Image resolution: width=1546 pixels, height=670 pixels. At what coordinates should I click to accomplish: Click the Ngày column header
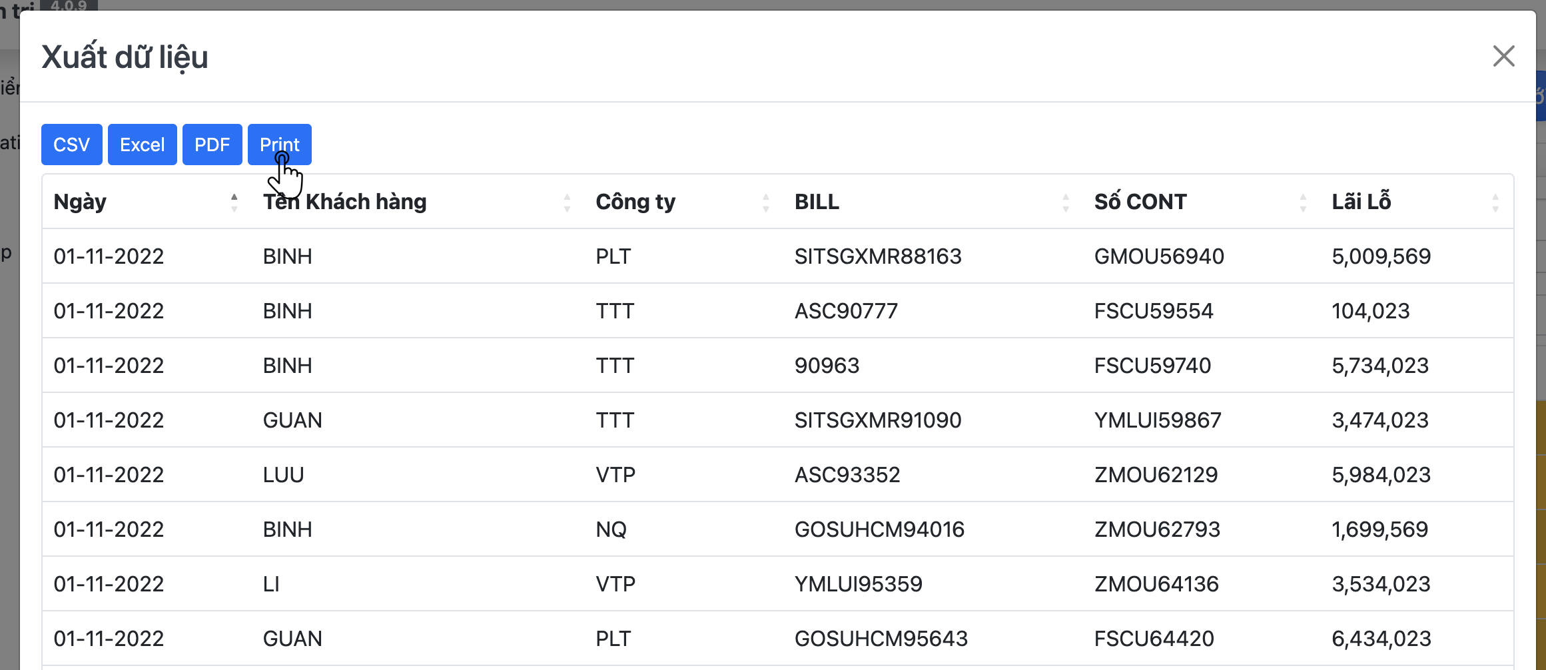[x=81, y=202]
